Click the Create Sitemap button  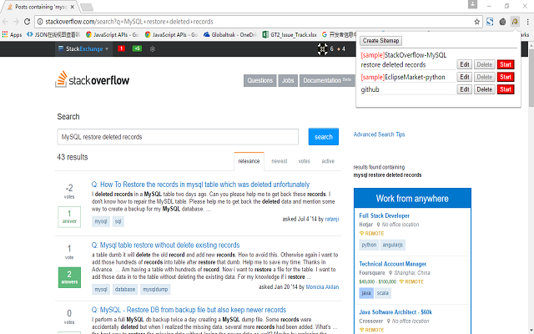coord(380,41)
